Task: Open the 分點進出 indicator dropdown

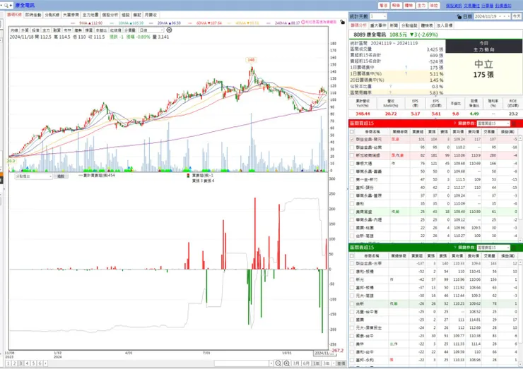Action: (x=50, y=176)
